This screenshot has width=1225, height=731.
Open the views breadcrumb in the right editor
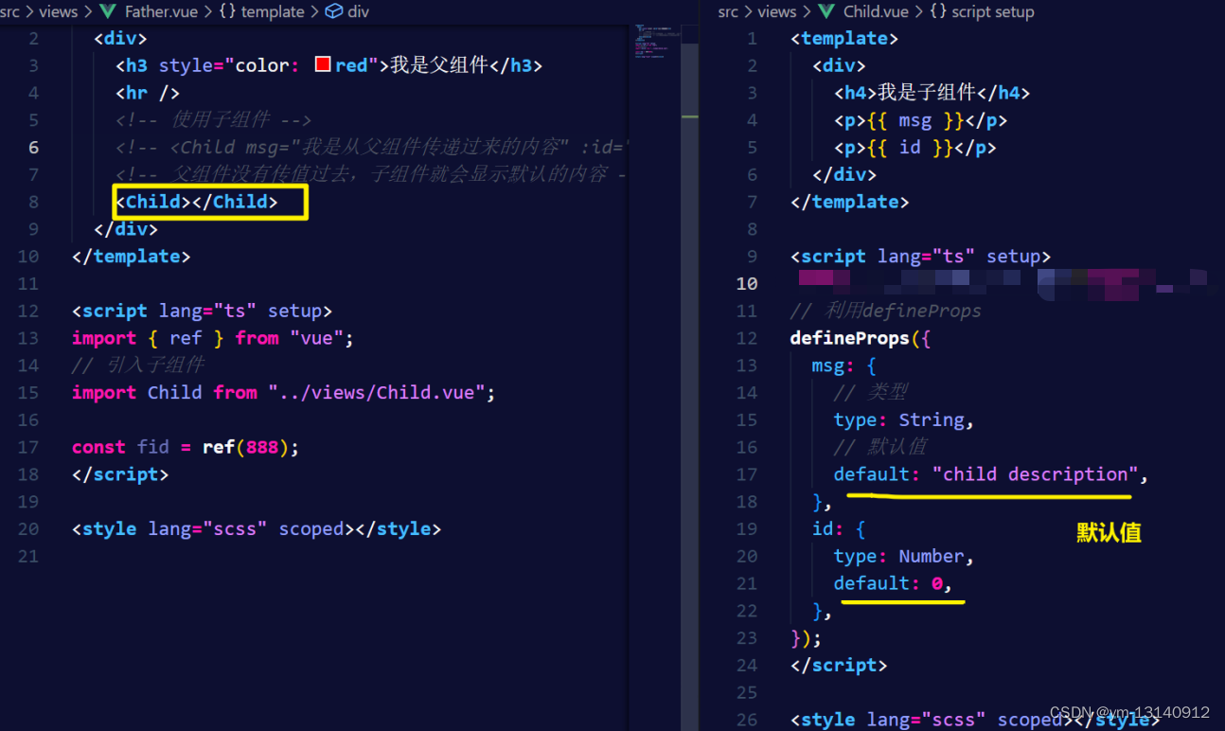[x=777, y=11]
